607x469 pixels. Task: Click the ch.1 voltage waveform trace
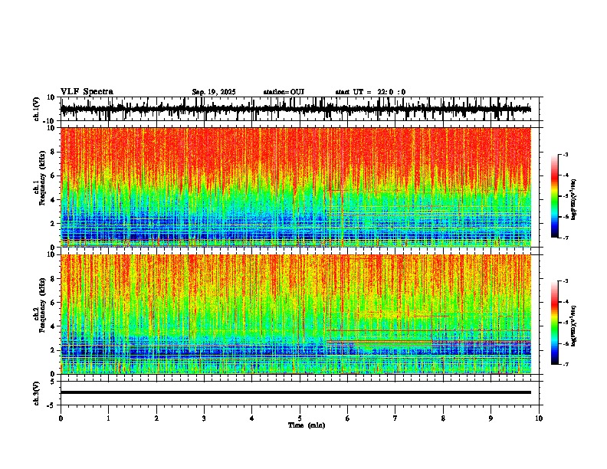[296, 109]
